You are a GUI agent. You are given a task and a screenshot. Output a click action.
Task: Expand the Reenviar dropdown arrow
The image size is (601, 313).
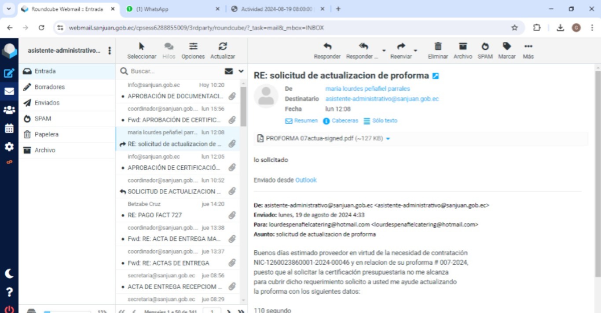(x=415, y=50)
